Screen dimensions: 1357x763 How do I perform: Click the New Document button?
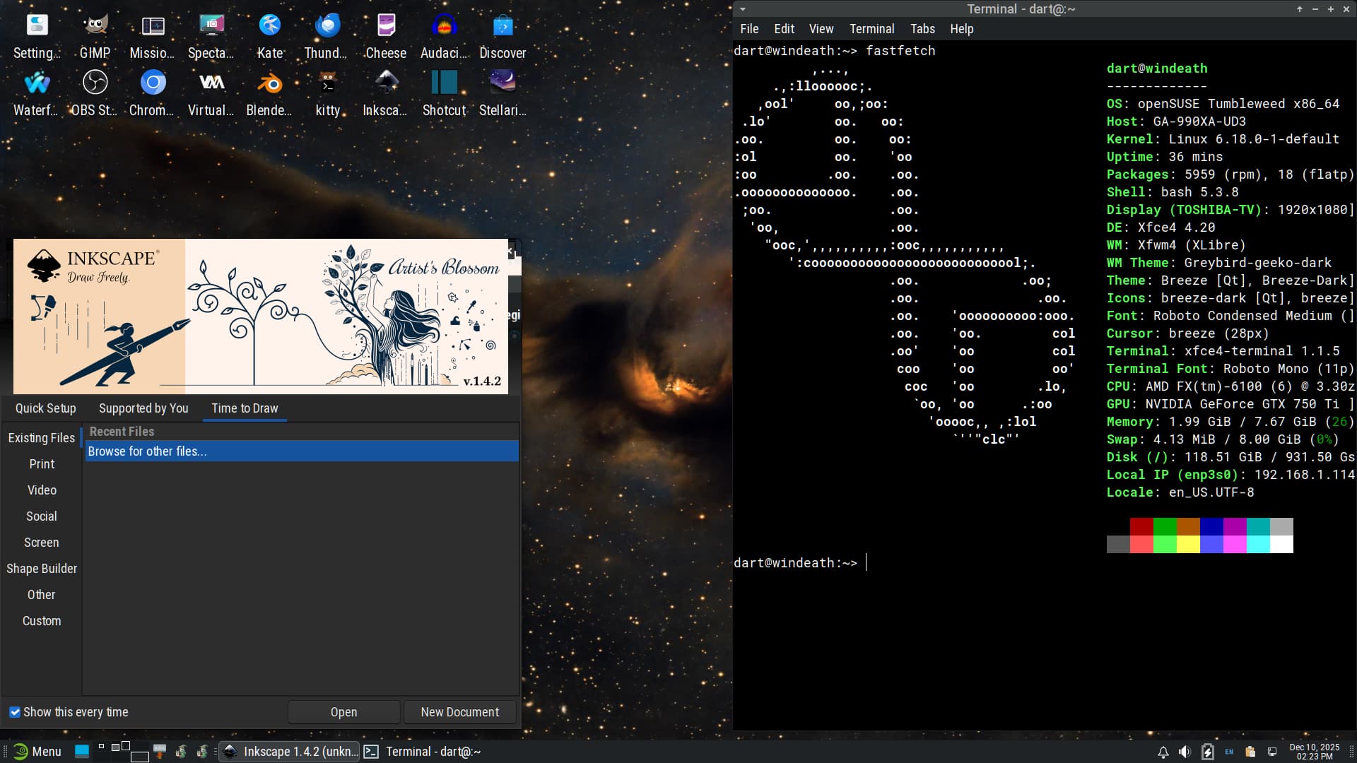tap(459, 712)
